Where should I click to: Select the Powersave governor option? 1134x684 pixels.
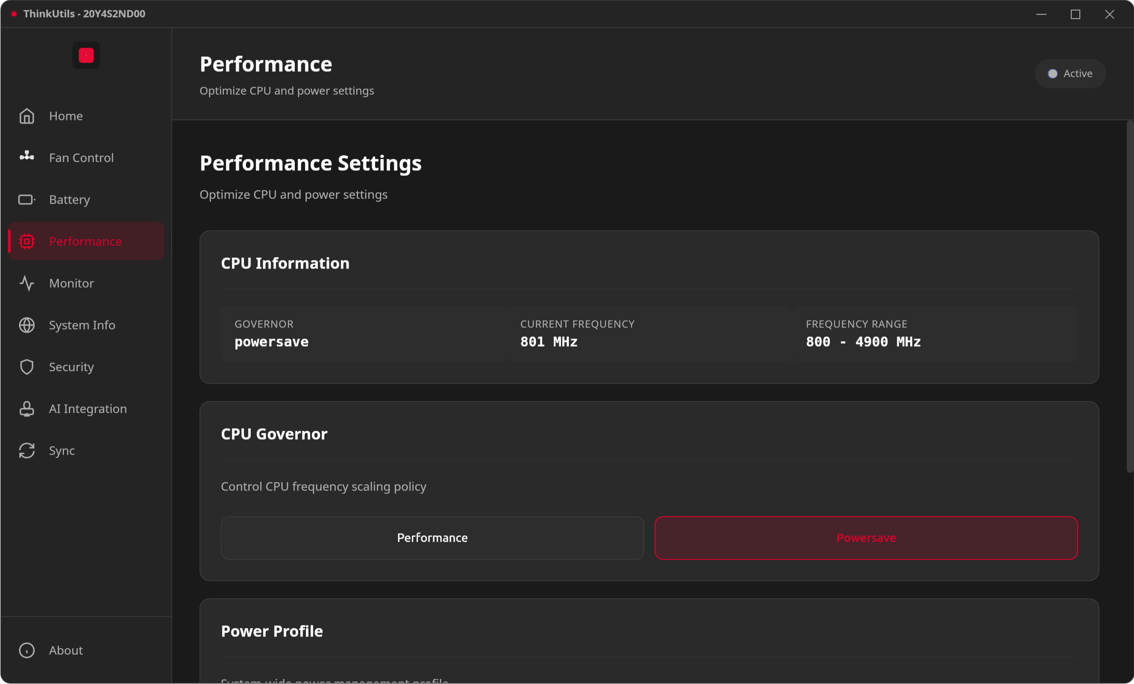(866, 538)
